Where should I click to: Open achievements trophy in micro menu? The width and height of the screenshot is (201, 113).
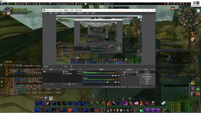tap(118, 110)
